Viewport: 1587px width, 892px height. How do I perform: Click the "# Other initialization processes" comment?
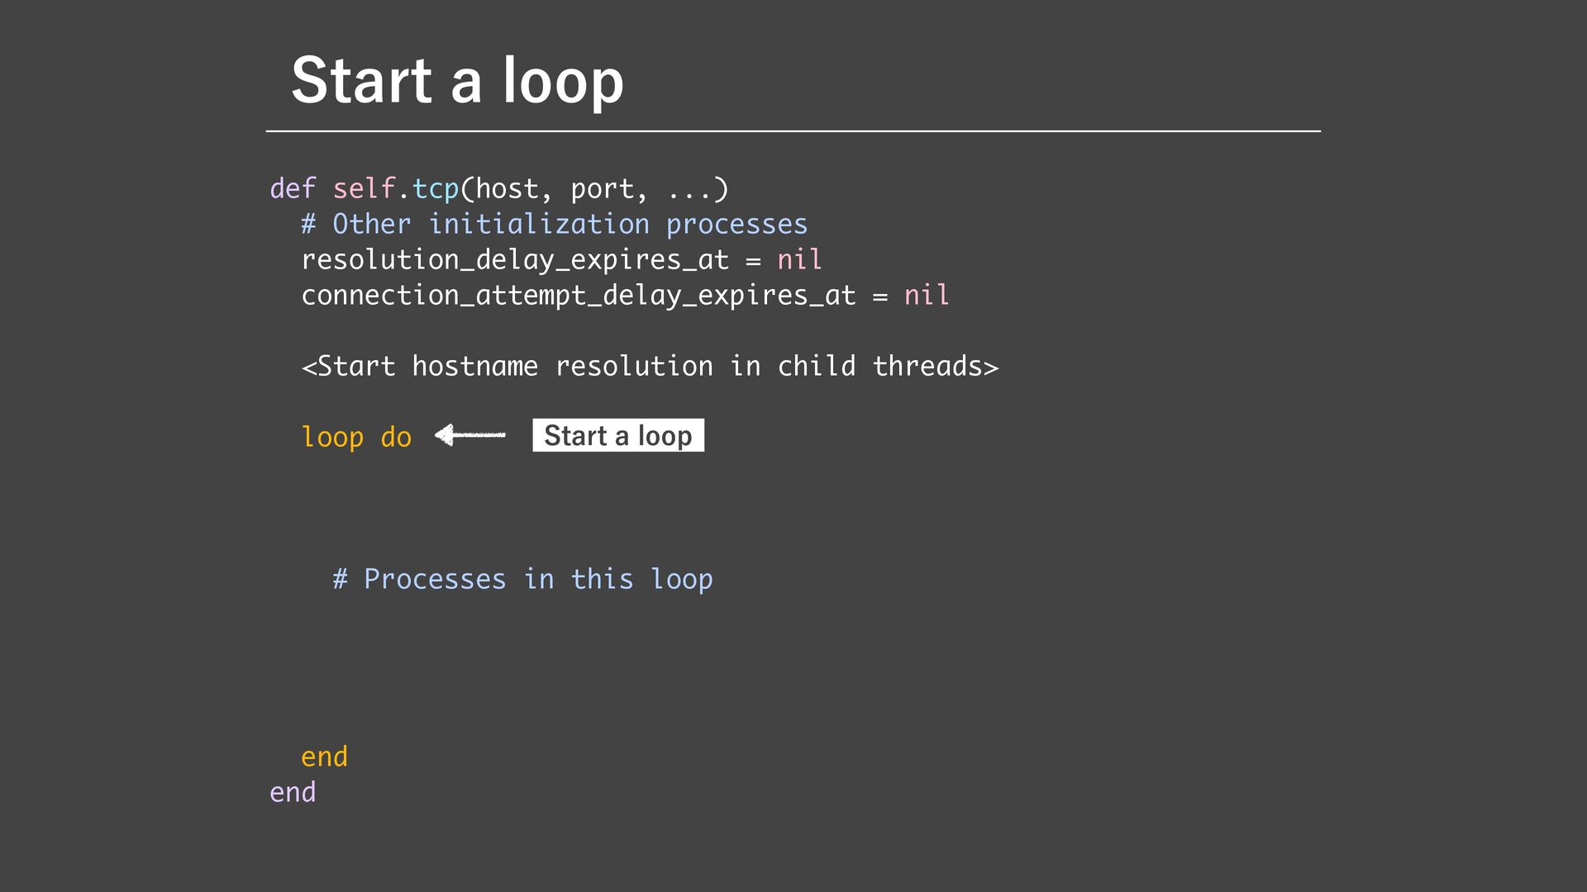click(x=554, y=225)
